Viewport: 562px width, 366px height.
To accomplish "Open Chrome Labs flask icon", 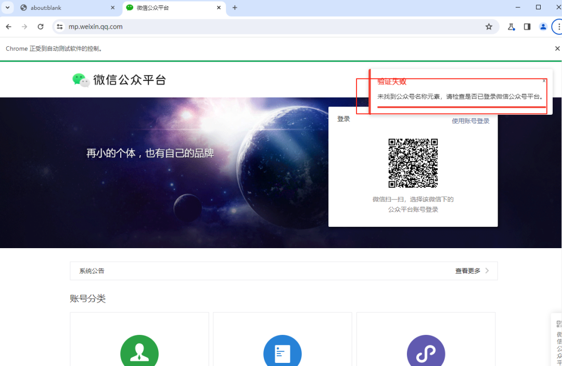I will click(512, 26).
